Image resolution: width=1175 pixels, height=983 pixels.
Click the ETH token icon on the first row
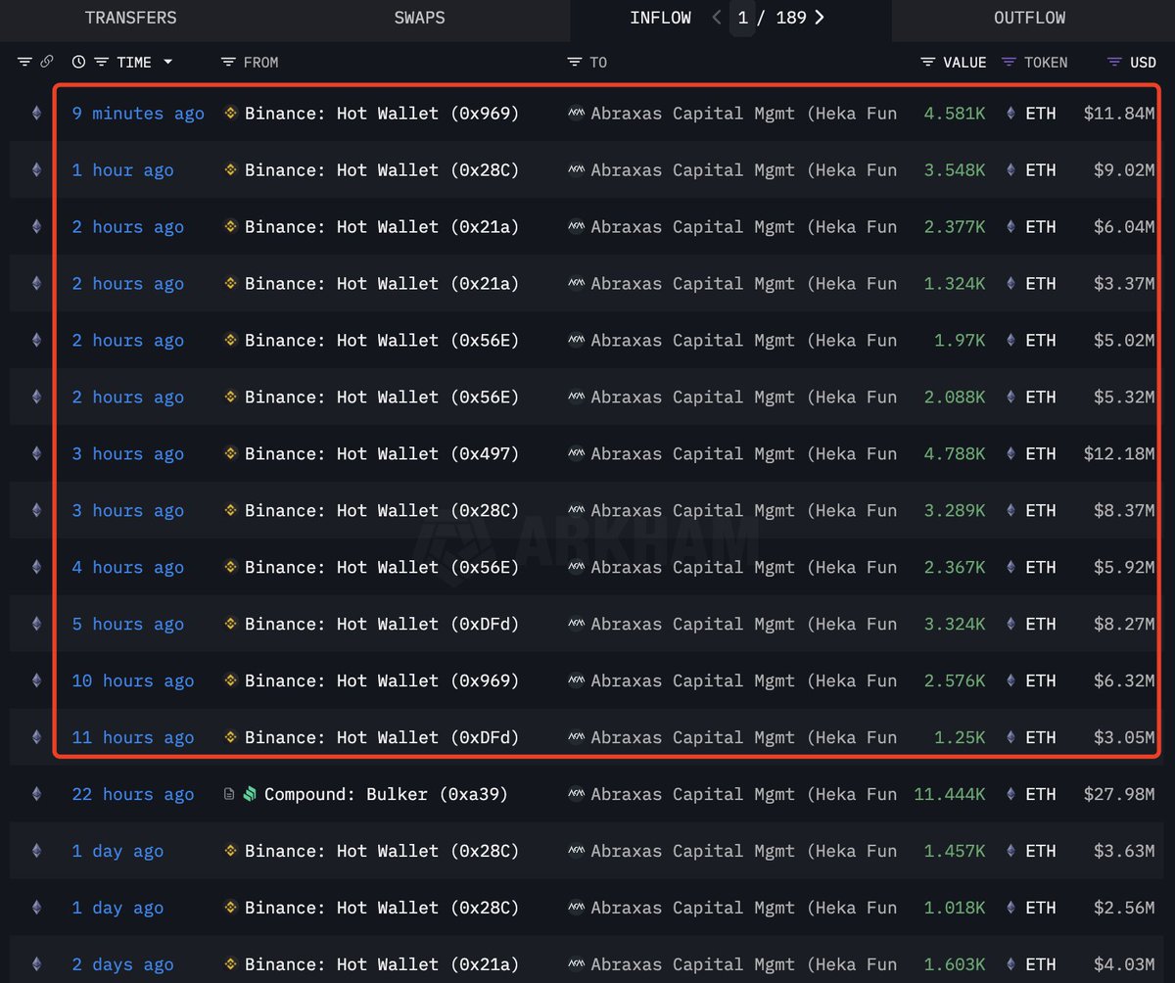(1010, 114)
